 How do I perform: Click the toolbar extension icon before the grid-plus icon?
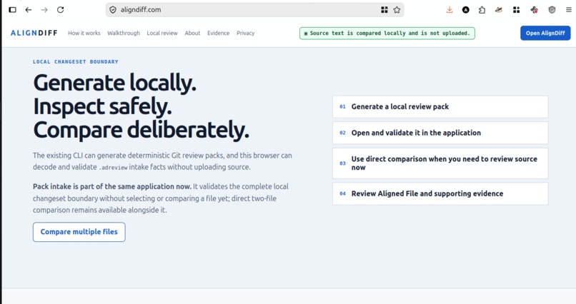499,10
